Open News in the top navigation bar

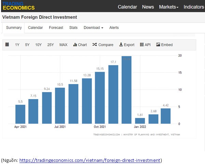(148, 7)
